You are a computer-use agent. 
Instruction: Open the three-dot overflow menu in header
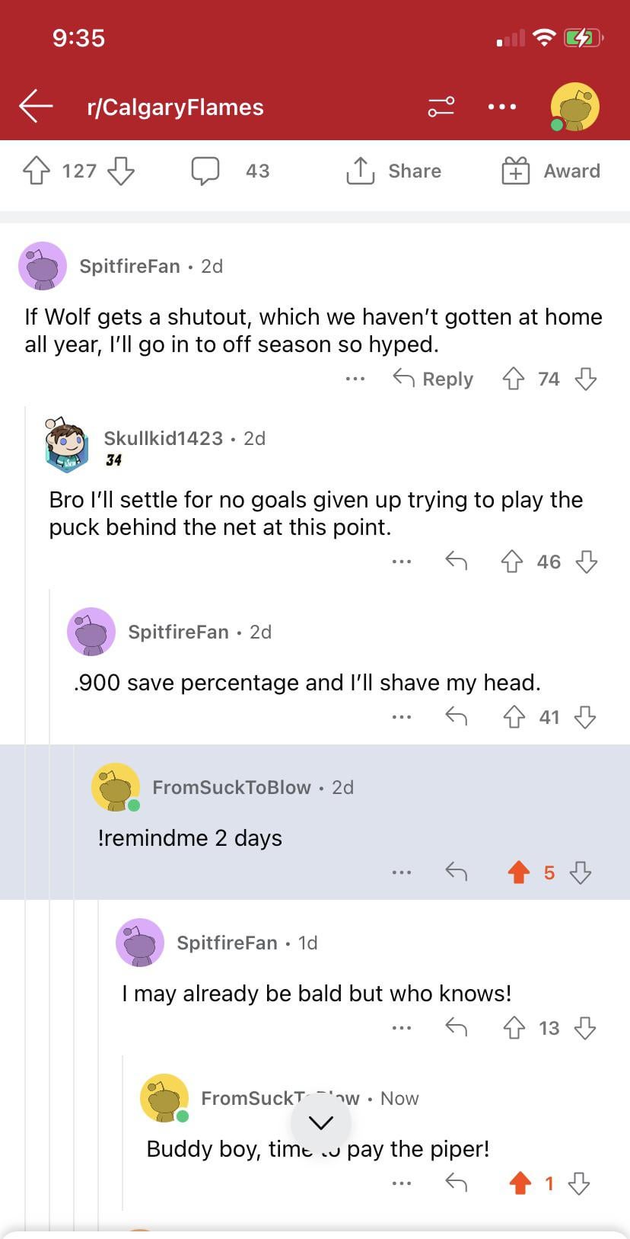click(502, 107)
